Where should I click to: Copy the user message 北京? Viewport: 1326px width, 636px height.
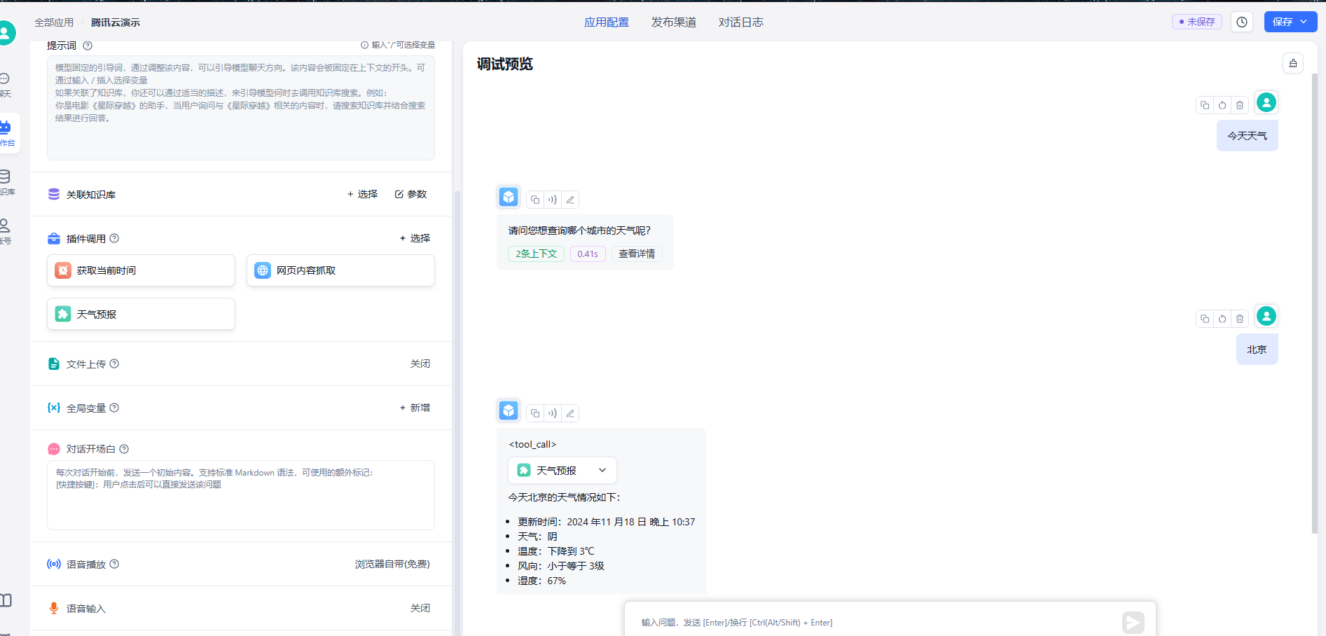coord(1205,319)
